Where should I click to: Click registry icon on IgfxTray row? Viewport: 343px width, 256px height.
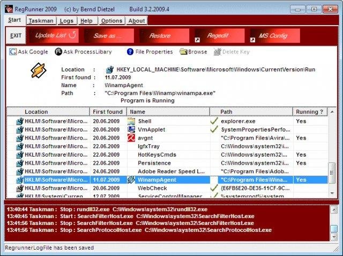20,146
